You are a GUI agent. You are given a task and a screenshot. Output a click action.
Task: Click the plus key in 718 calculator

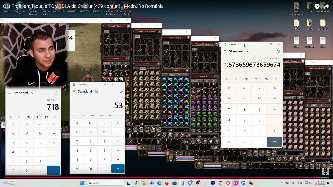click(54, 161)
